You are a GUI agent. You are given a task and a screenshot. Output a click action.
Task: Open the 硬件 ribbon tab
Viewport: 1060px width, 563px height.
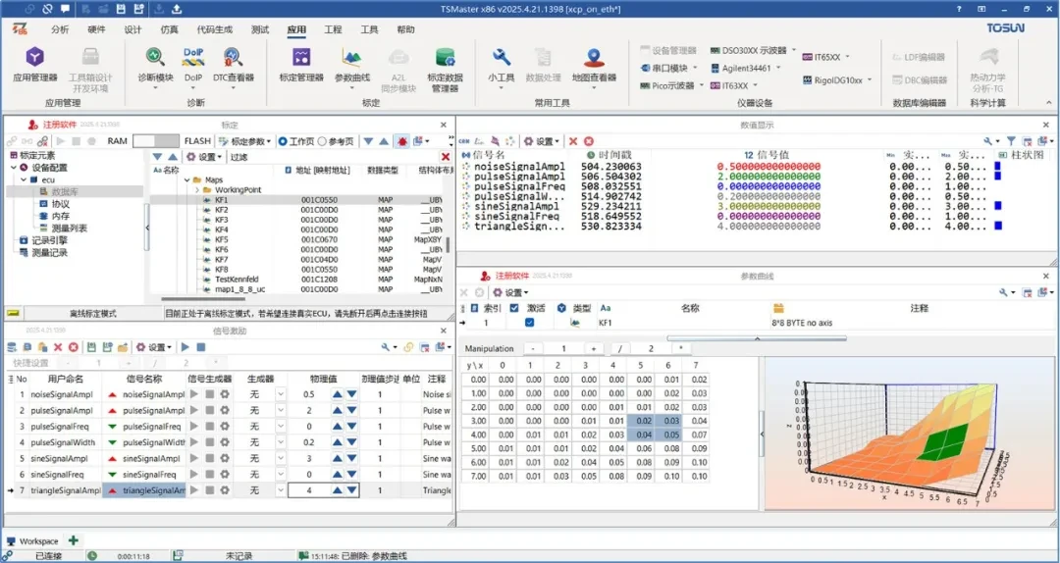coord(96,30)
